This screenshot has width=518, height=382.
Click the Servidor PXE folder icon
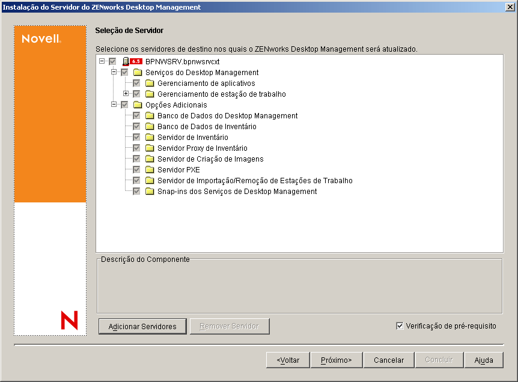pos(150,169)
